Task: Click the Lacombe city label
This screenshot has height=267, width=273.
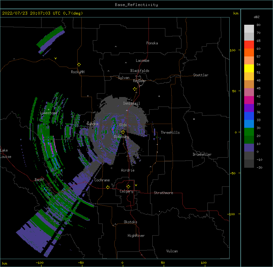Action: (x=143, y=61)
